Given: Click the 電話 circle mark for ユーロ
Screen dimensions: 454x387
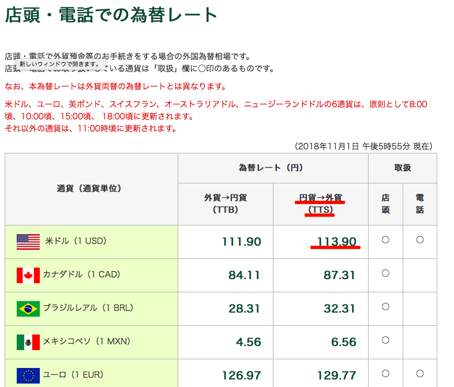Looking at the screenshot, I should [x=419, y=374].
